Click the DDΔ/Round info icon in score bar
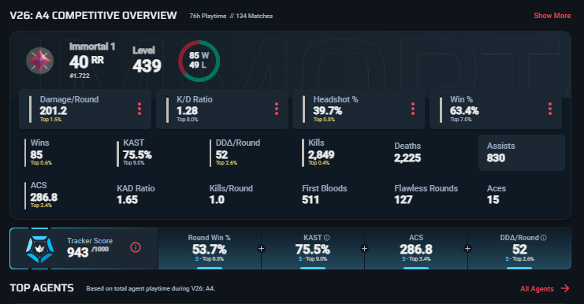584x304 pixels. [543, 237]
